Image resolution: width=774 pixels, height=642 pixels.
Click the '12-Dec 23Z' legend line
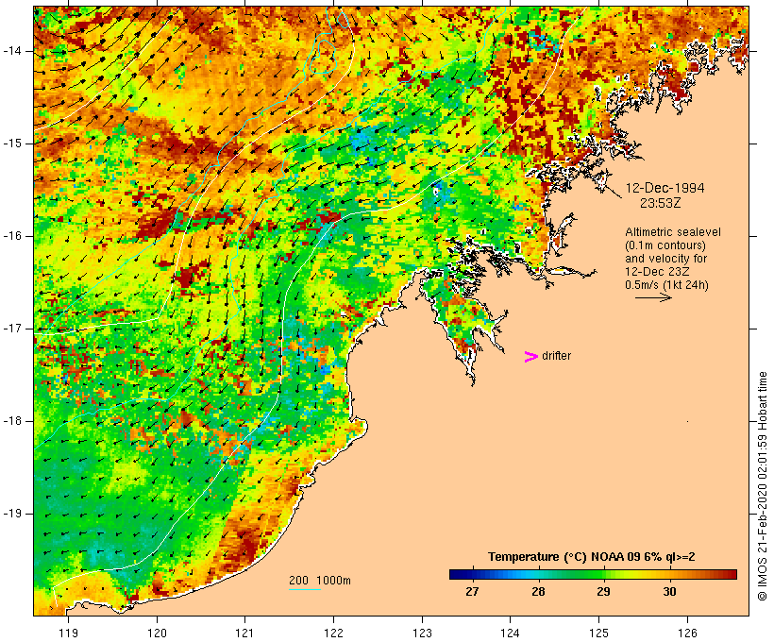click(x=657, y=272)
